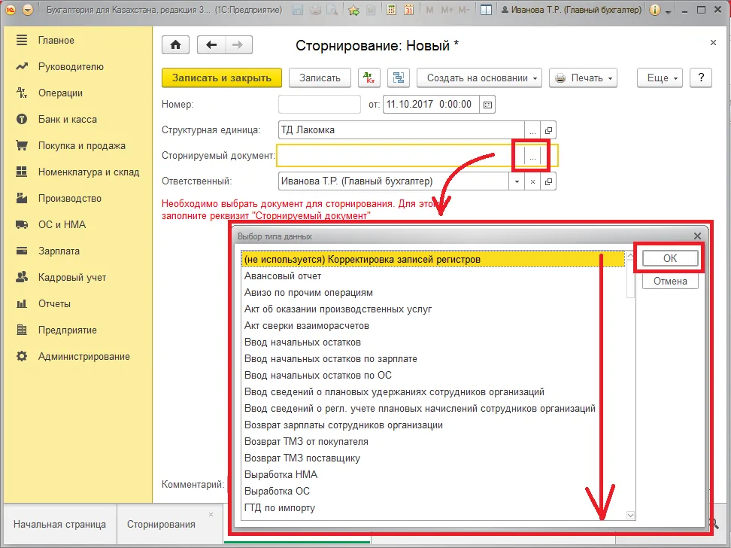Show Дт/Кт postings of the document
The height and width of the screenshot is (548, 731).
(x=369, y=78)
